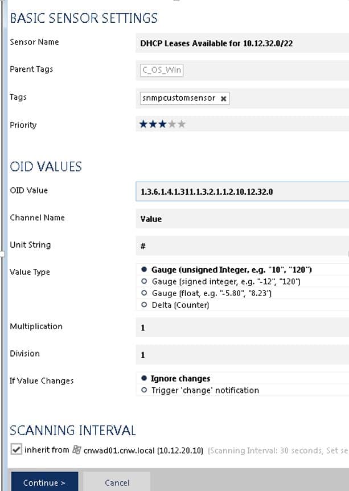Viewport: 349px width, 491px height.
Task: Set priority to four stars
Action: [x=172, y=124]
